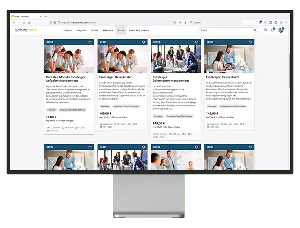300x228 pixels.
Task: Close the Kurse - Scopeunity tab
Action: [40, 17]
